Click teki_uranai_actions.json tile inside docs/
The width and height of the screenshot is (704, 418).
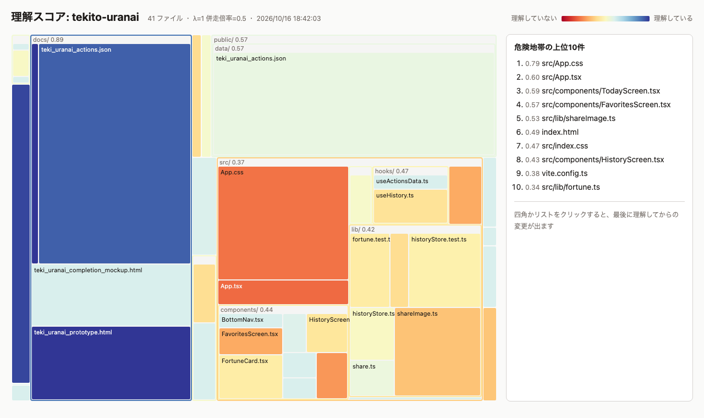[114, 154]
